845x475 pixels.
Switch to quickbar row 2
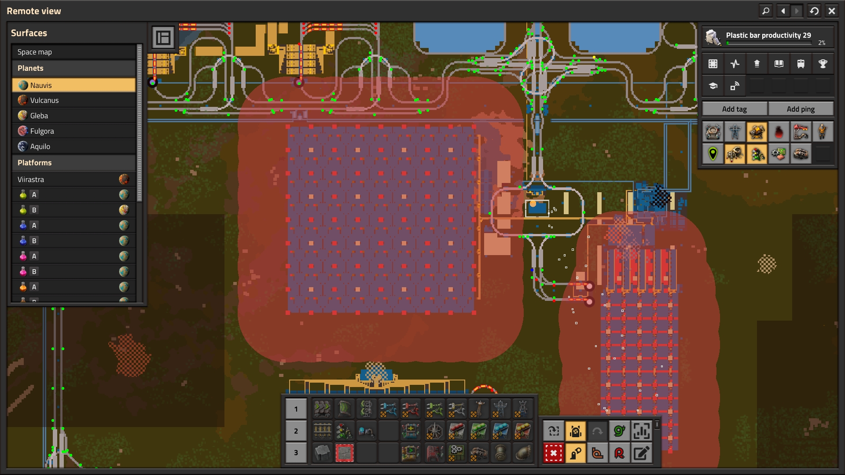coord(296,431)
